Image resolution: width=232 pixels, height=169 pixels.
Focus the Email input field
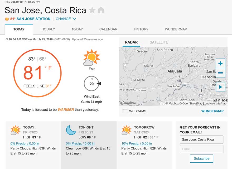pyautogui.click(x=201, y=149)
